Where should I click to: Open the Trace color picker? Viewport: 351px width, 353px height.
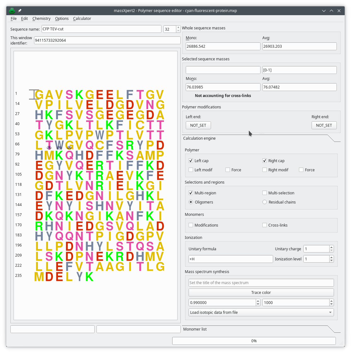(261, 292)
